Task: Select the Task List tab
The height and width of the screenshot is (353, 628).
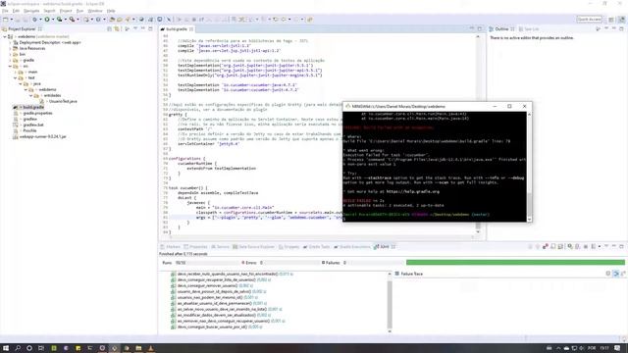Action: pyautogui.click(x=529, y=29)
